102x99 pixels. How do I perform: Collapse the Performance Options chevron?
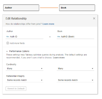7,51
